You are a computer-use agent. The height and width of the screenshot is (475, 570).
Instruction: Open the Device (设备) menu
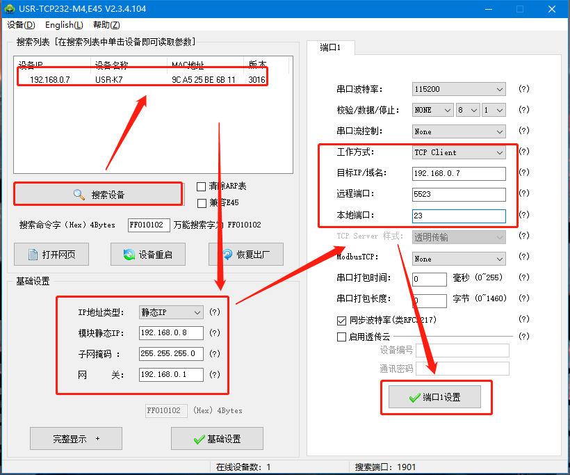point(20,25)
